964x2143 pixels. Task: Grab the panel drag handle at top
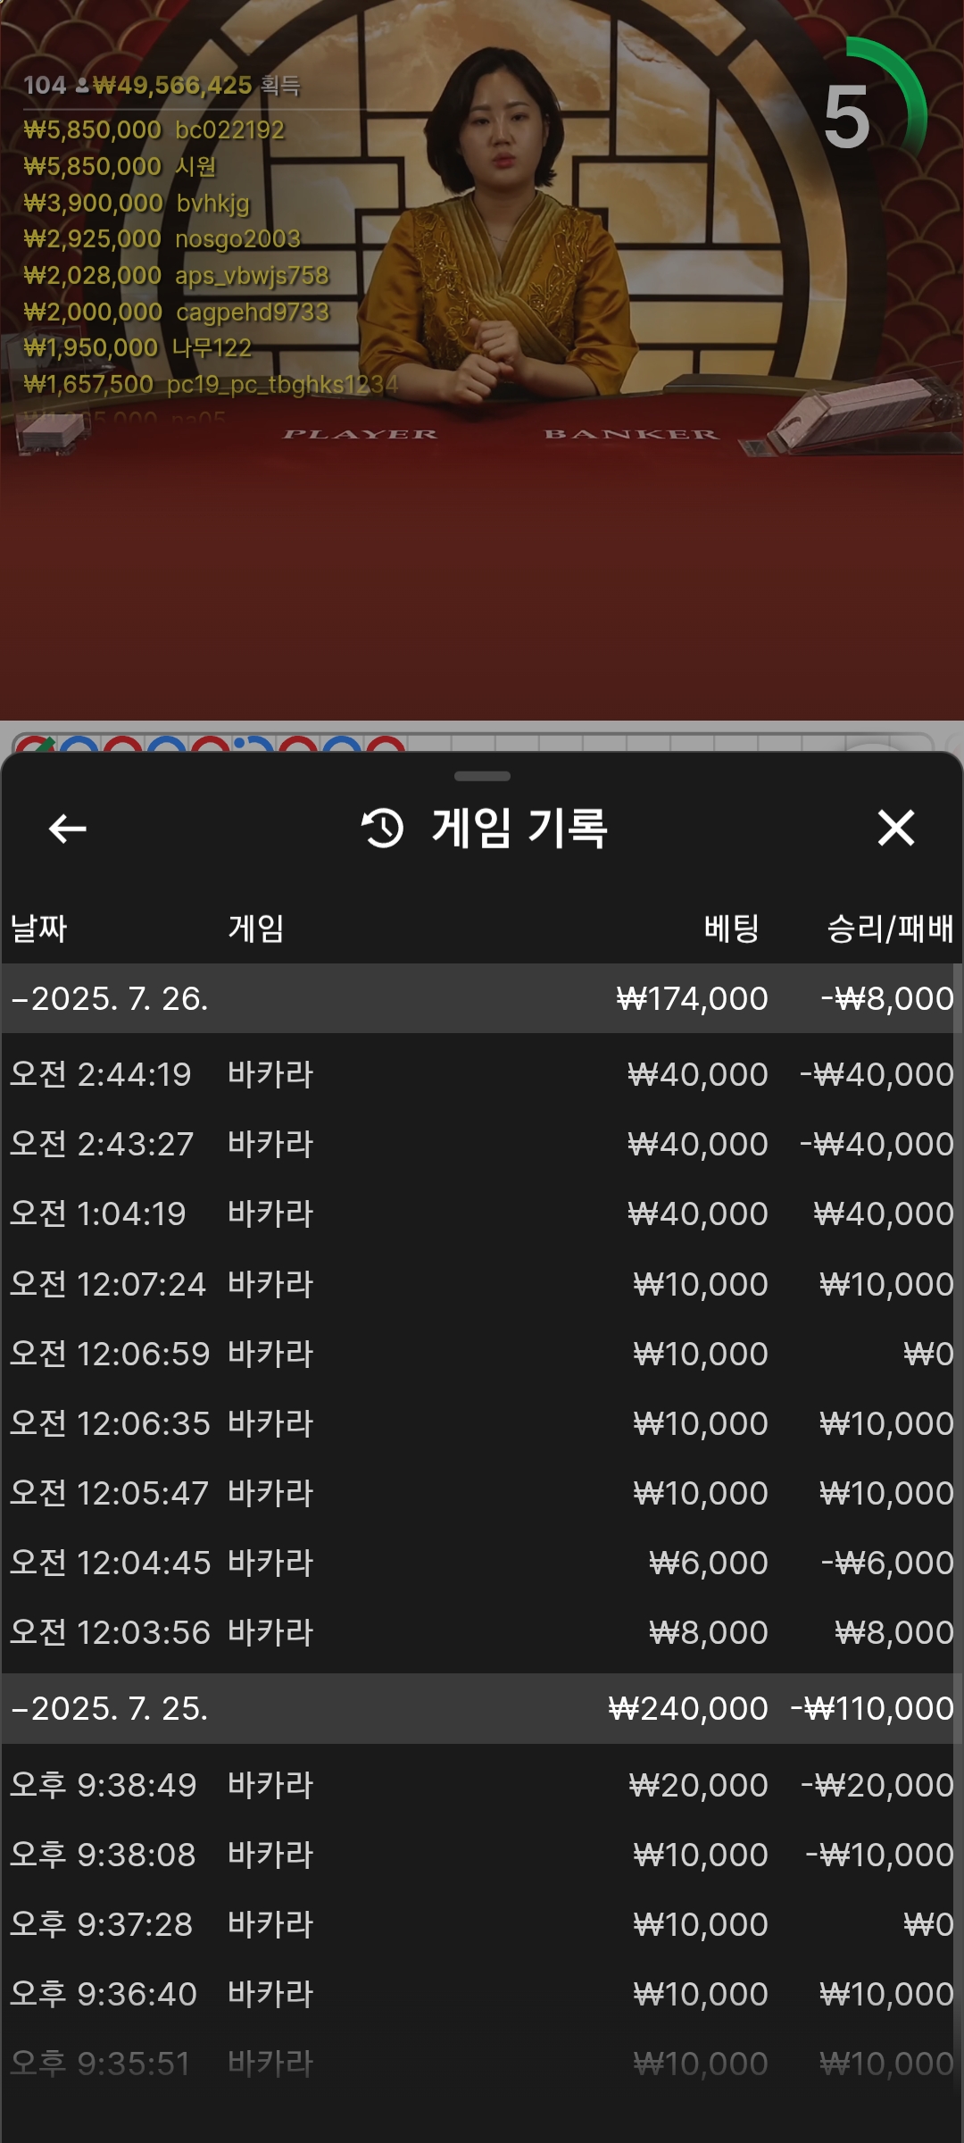coord(482,776)
